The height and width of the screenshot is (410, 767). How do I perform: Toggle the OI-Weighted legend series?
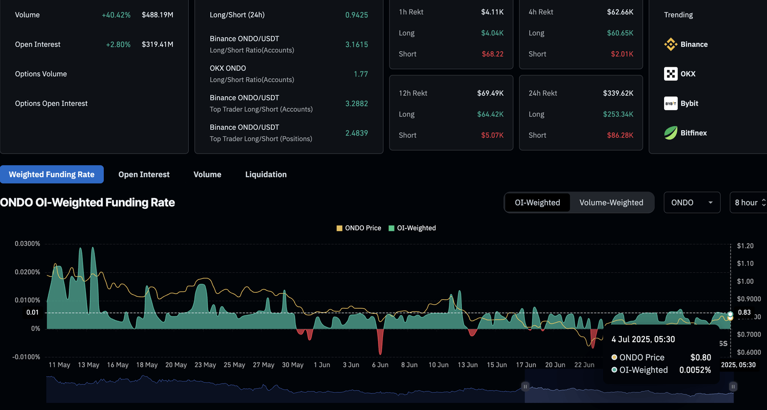[x=412, y=228]
